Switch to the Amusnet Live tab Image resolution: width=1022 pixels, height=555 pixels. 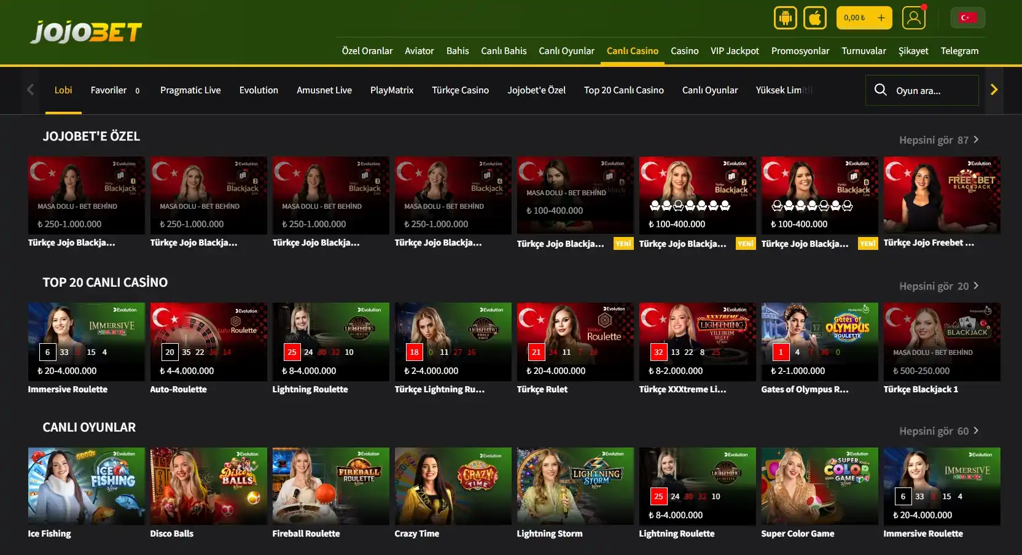point(324,90)
